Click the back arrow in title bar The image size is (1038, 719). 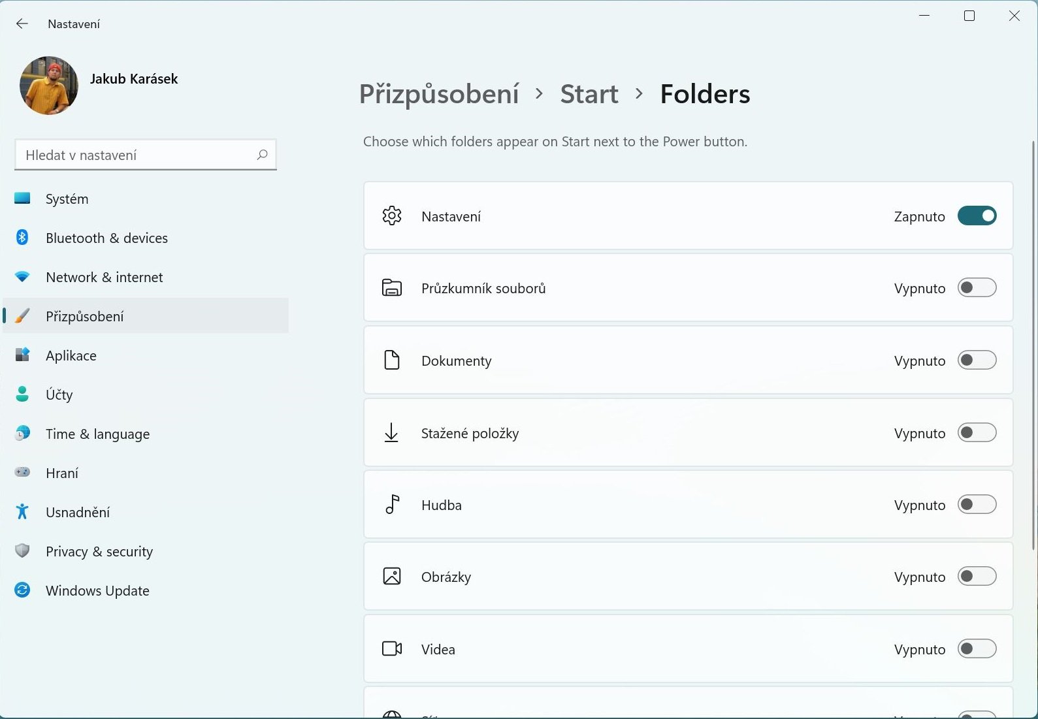click(x=22, y=24)
